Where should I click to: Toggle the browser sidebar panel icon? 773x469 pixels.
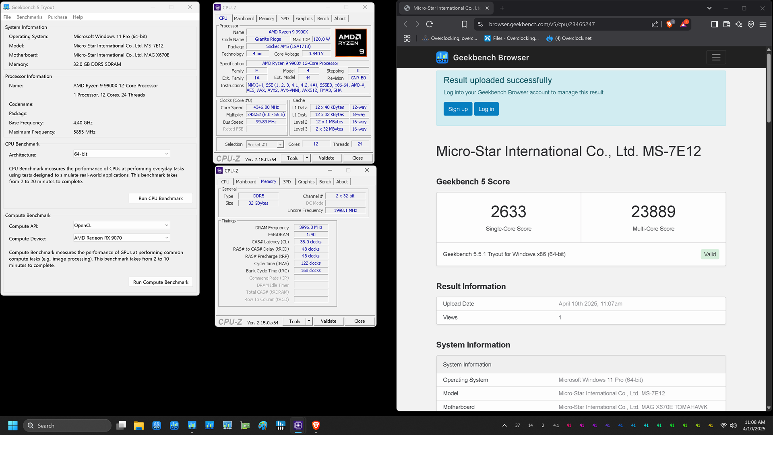click(714, 24)
